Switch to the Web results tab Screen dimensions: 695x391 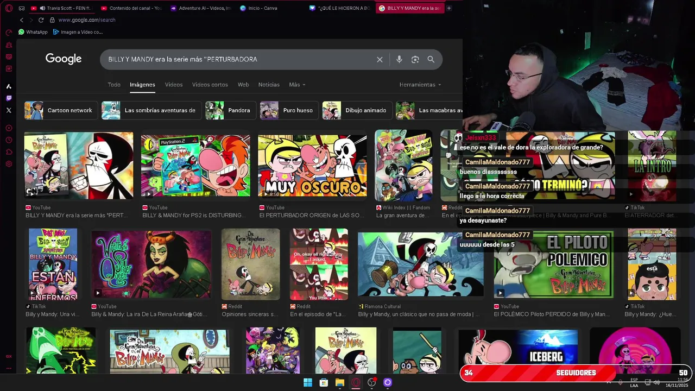[243, 85]
